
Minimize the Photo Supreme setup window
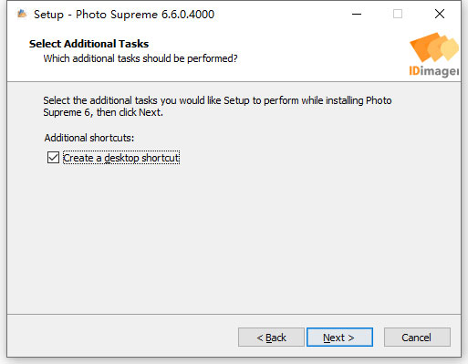tap(357, 14)
